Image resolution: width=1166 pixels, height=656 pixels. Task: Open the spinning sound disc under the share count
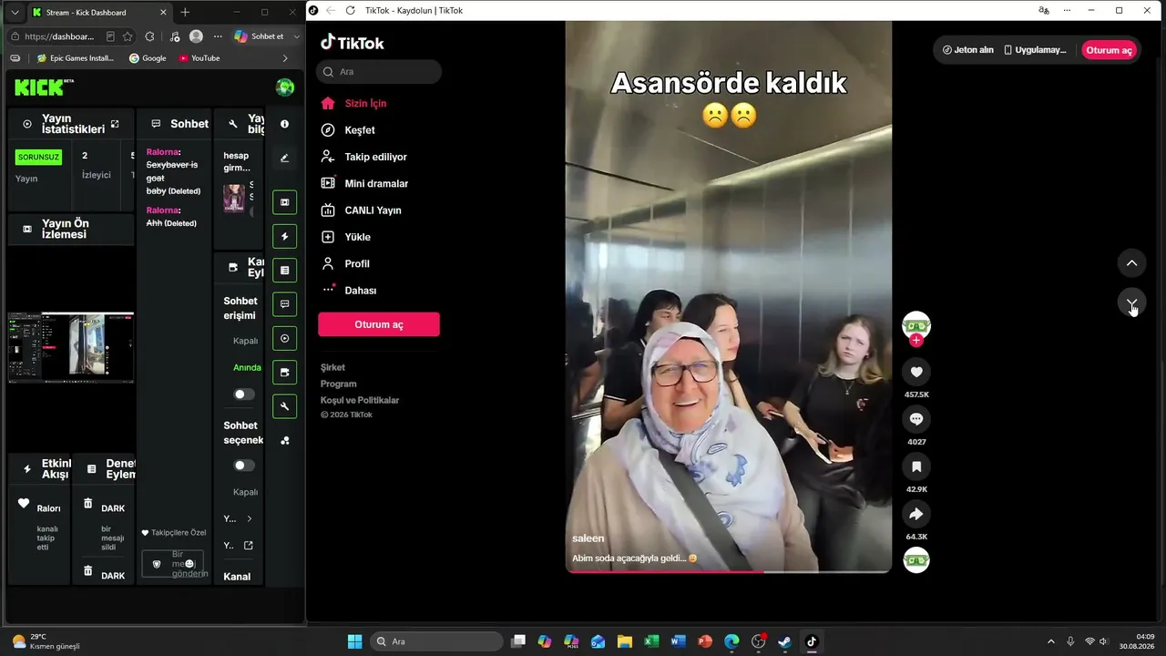pos(916,560)
